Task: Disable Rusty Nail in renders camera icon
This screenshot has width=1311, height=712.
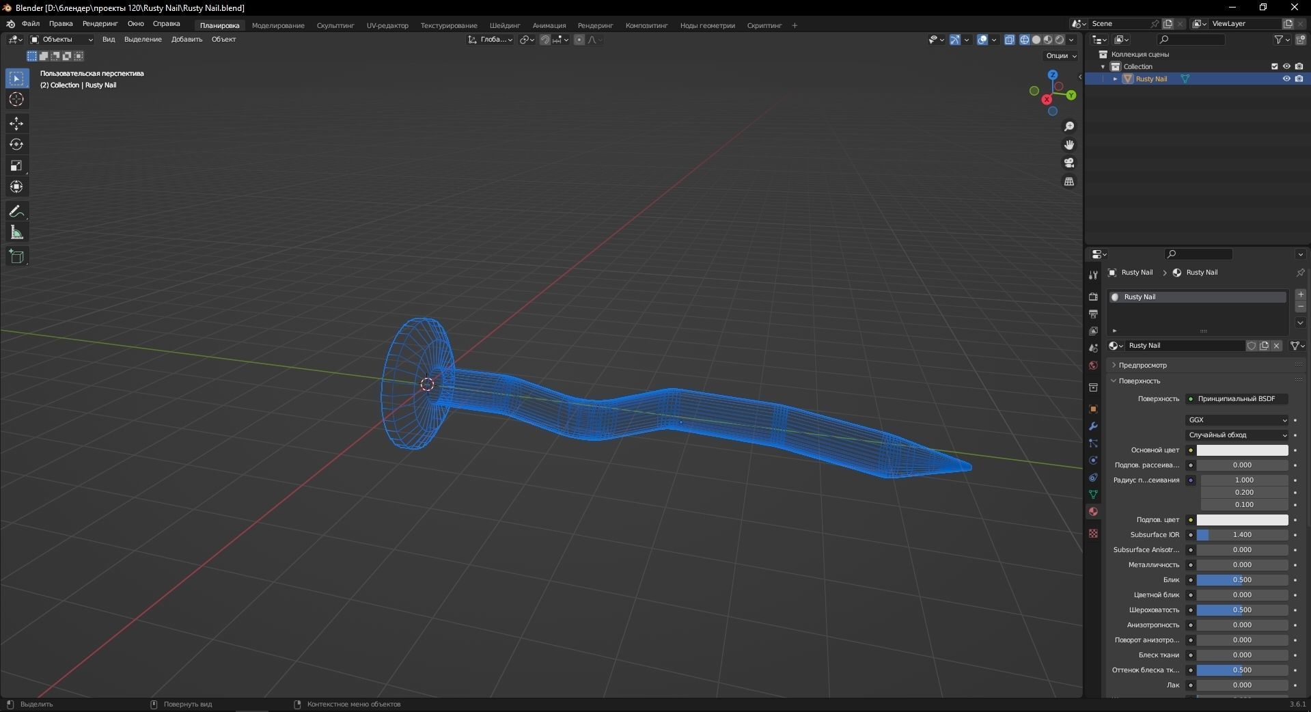Action: tap(1299, 79)
